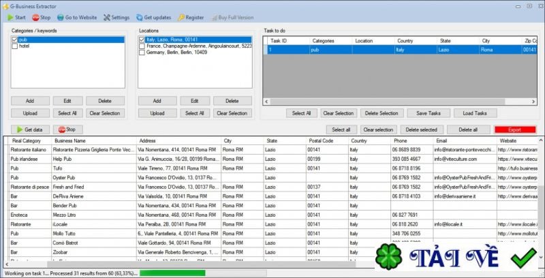Click the Zoobar business name cell
The image size is (545, 278).
93,252
